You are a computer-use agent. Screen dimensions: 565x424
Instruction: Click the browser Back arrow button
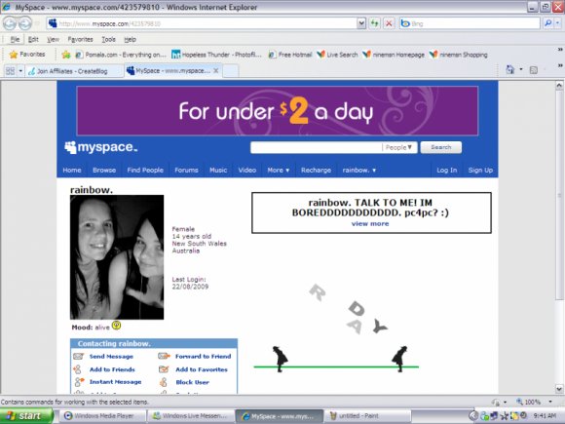(x=10, y=23)
